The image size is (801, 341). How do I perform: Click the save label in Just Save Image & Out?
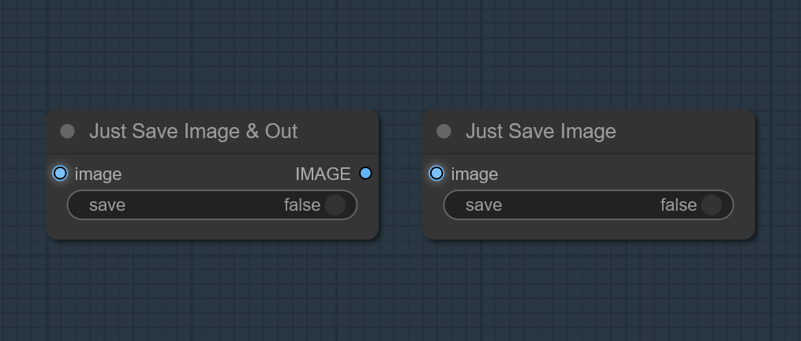tap(107, 205)
